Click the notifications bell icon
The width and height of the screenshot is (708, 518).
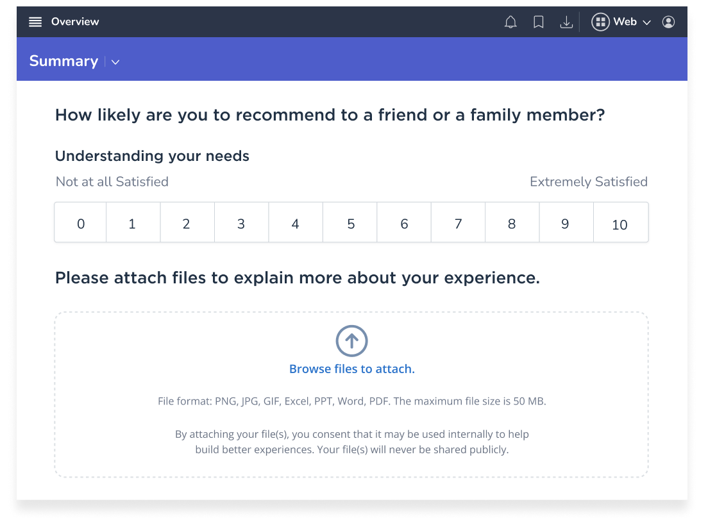(510, 22)
